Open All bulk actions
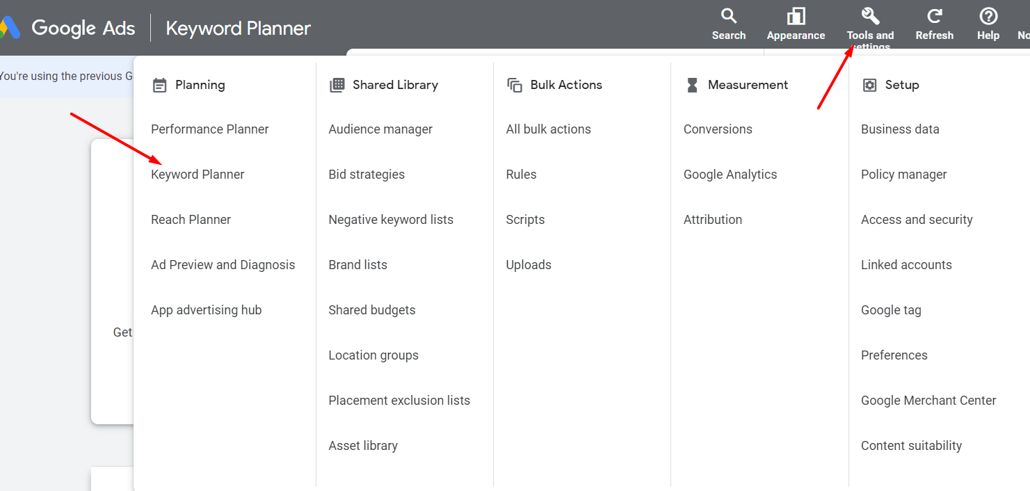 548,129
